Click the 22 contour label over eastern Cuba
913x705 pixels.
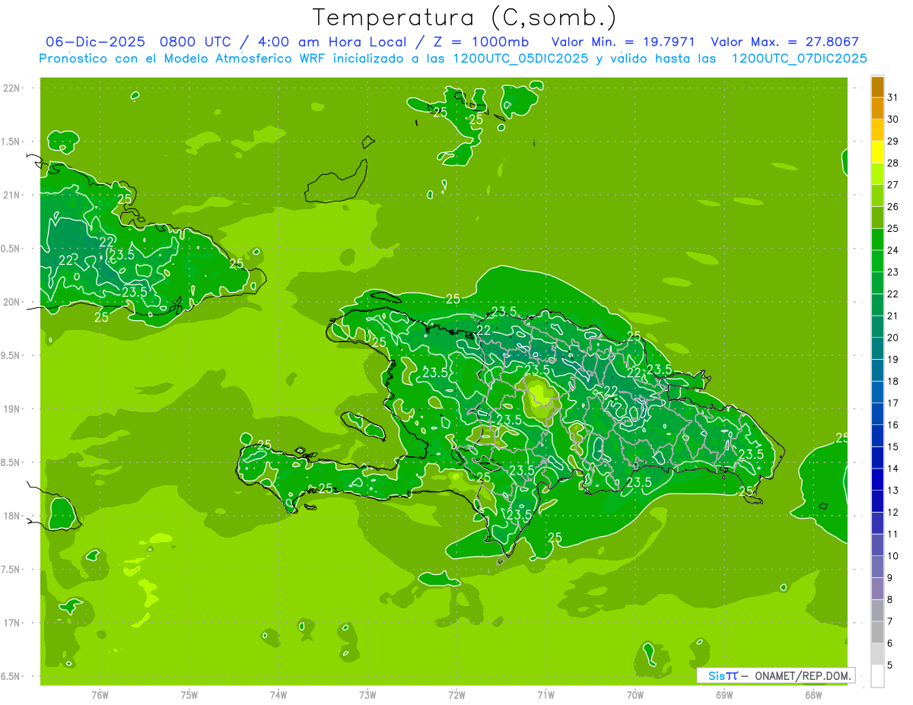(107, 242)
